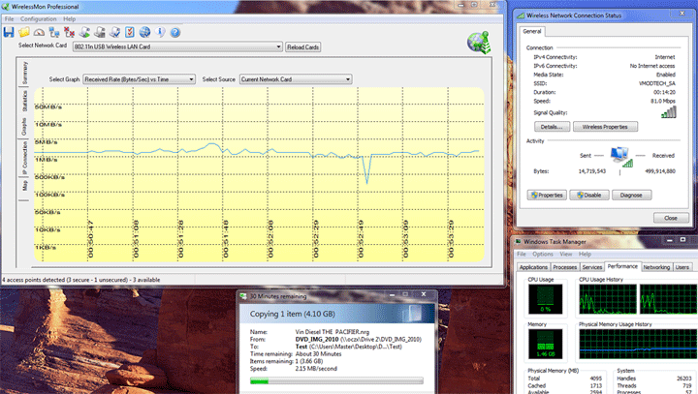Open the View menu in Task Manager
This screenshot has width=698, height=394.
pos(566,254)
